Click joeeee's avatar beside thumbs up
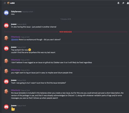 (x=6, y=107)
